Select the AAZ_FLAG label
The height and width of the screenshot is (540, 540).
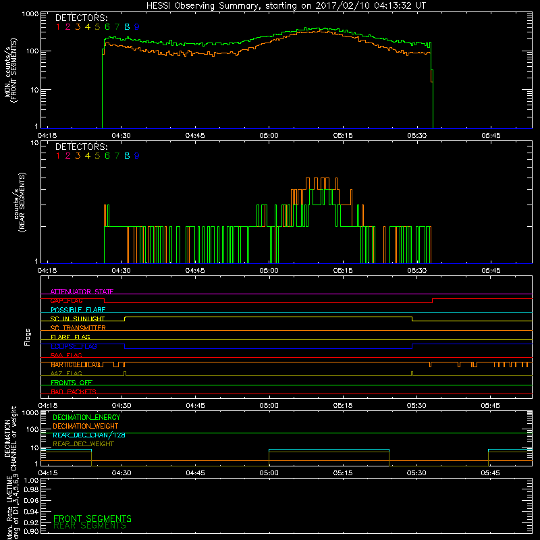66,373
